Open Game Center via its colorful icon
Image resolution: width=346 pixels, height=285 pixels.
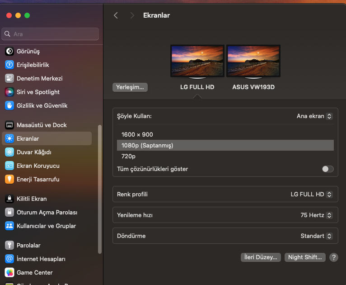coord(9,272)
